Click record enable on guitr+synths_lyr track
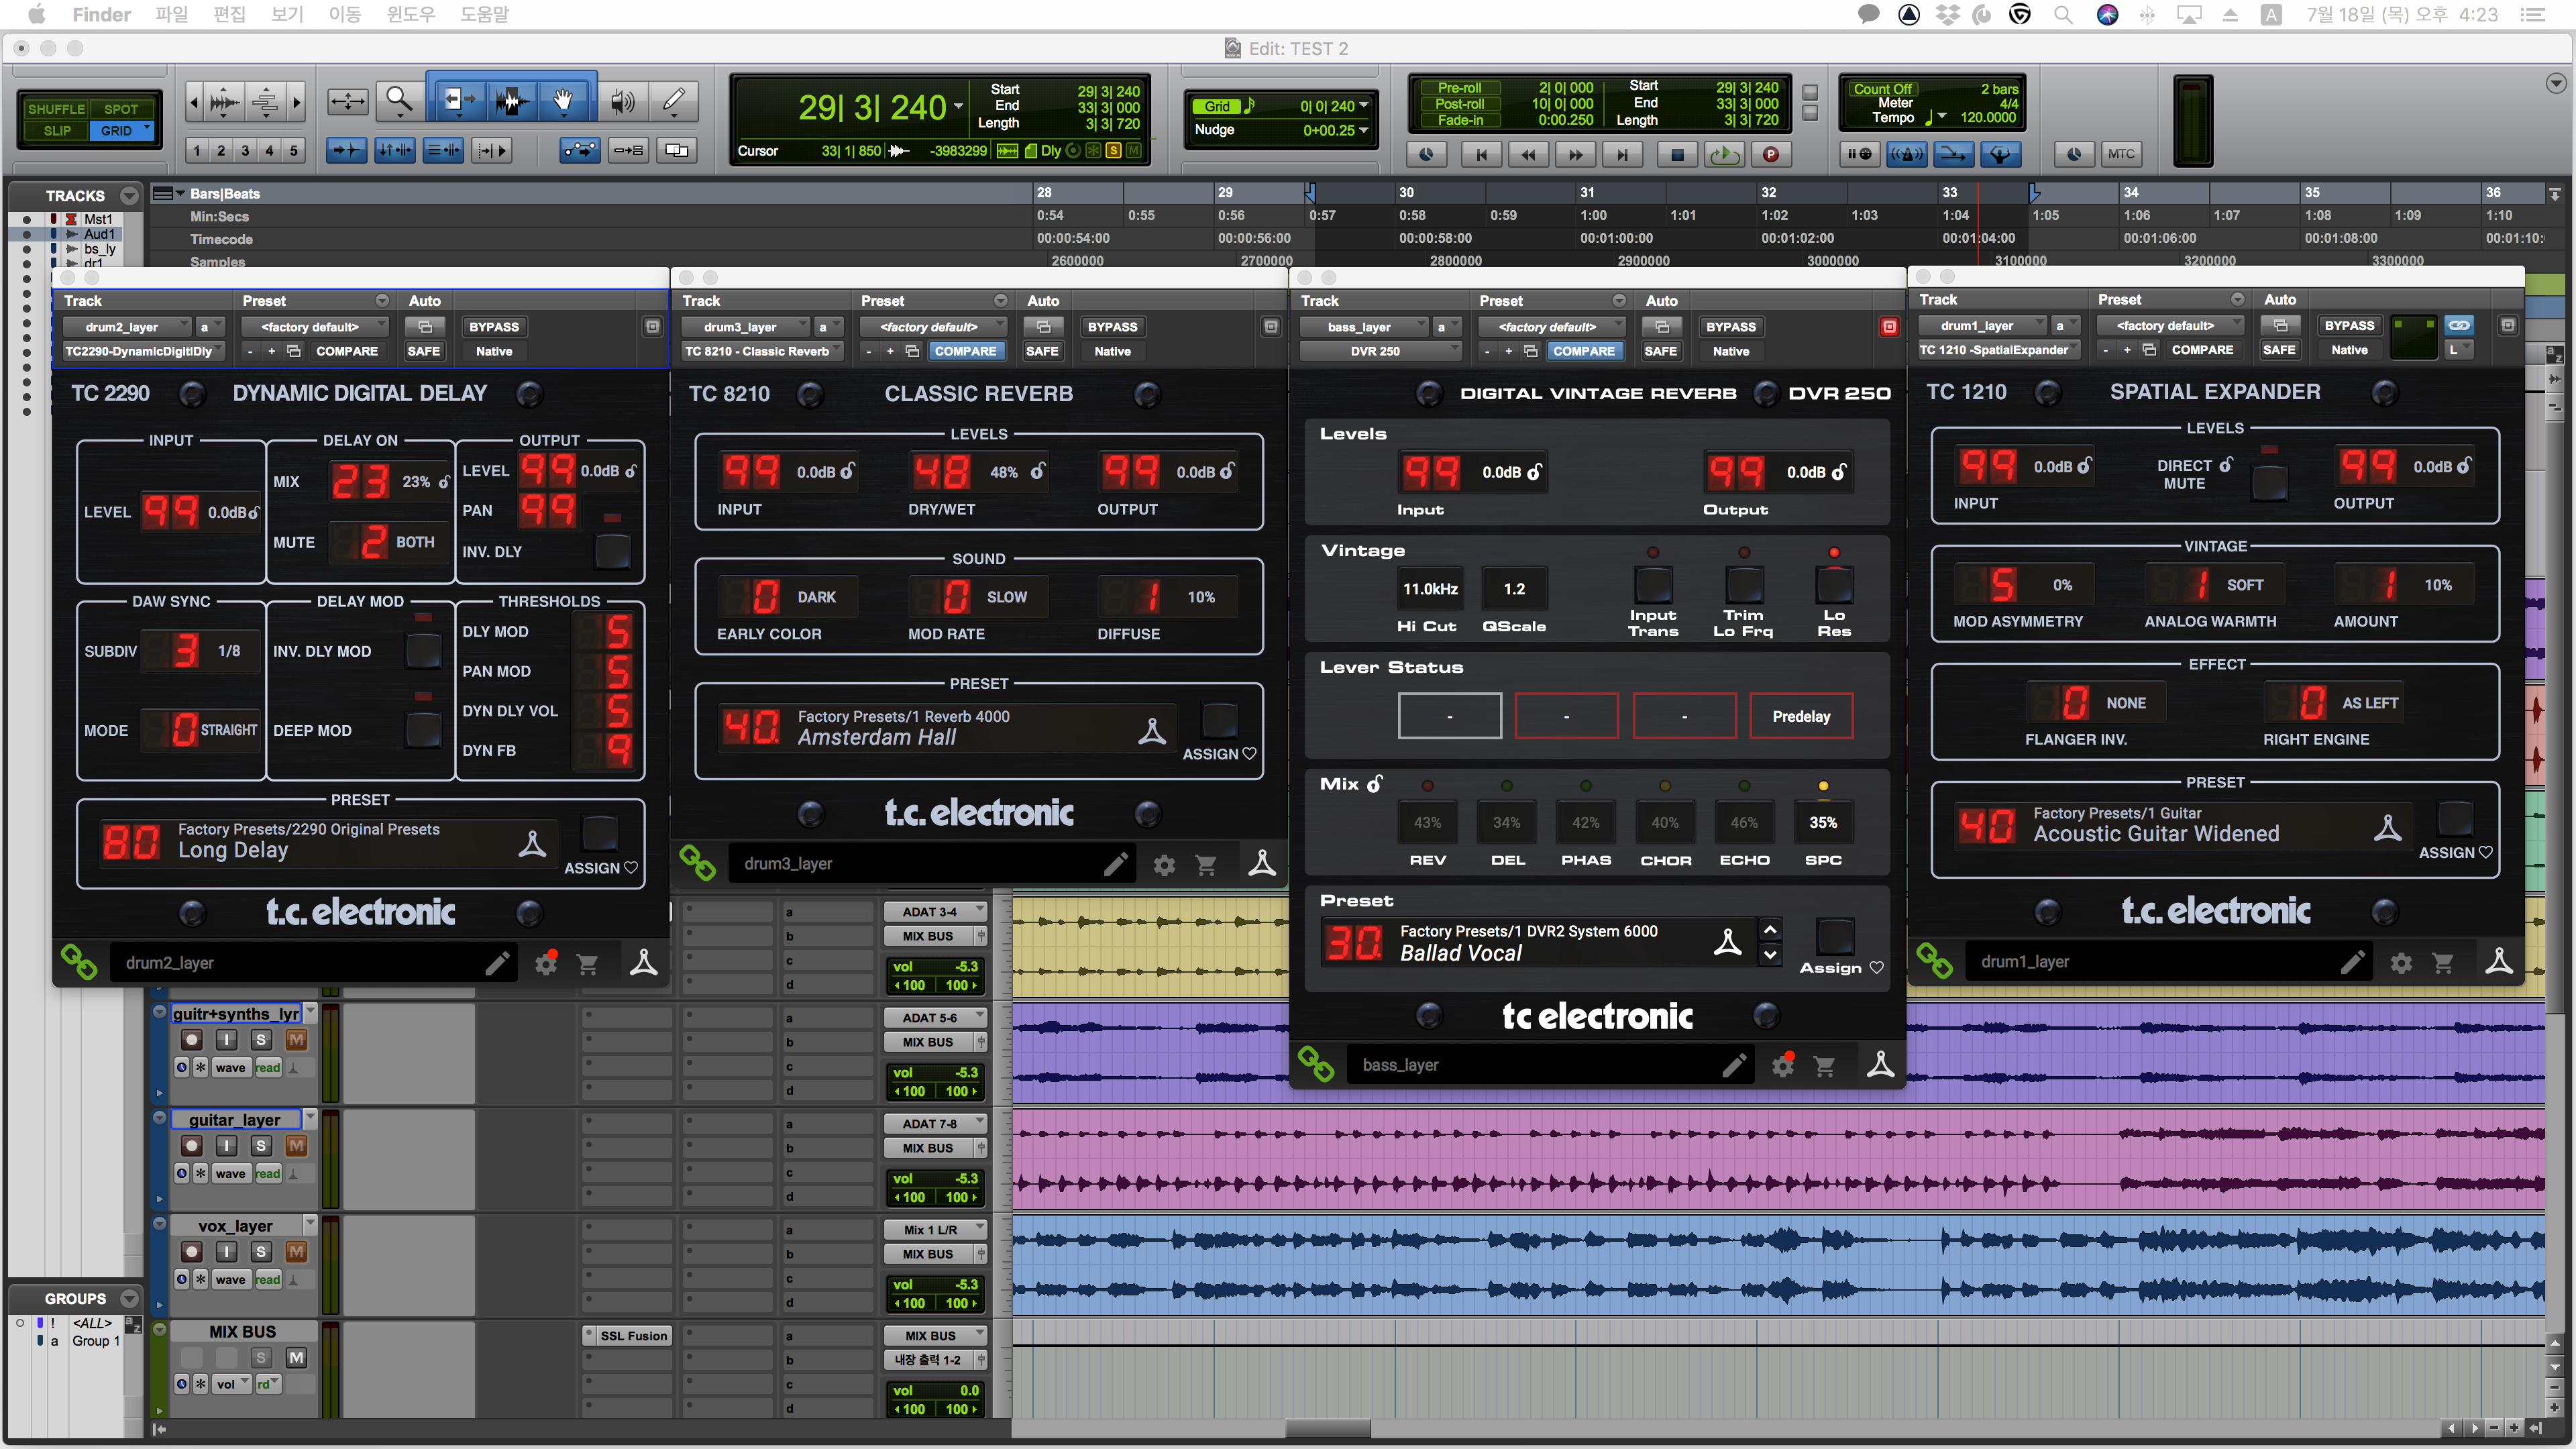 pyautogui.click(x=192, y=1040)
